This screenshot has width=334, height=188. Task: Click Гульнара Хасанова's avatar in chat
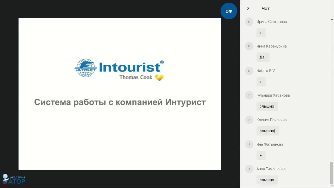[x=249, y=95]
